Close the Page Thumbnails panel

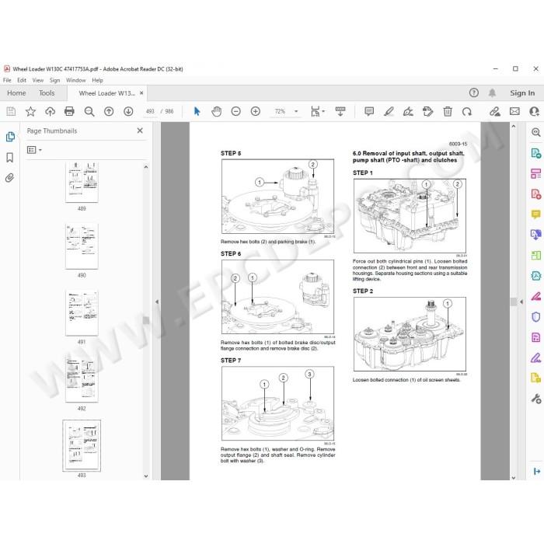point(140,131)
